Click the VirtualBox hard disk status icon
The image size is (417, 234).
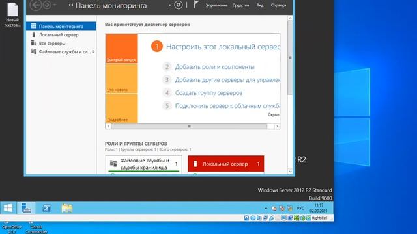tap(246, 218)
